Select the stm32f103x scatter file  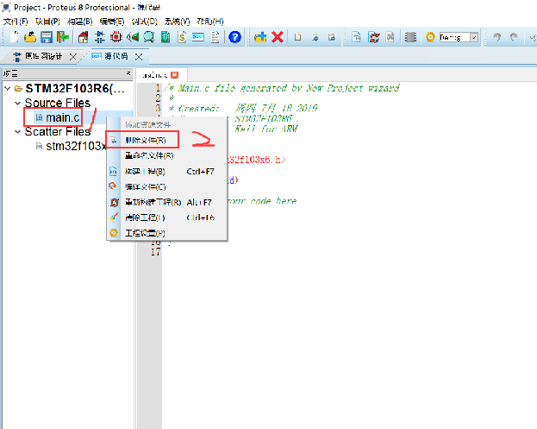72,147
